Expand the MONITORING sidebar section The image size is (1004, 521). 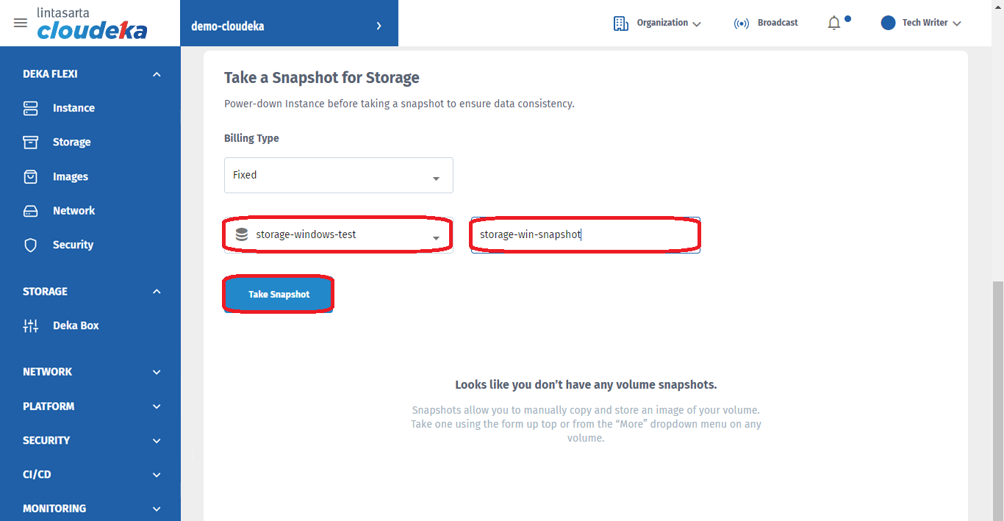(157, 509)
